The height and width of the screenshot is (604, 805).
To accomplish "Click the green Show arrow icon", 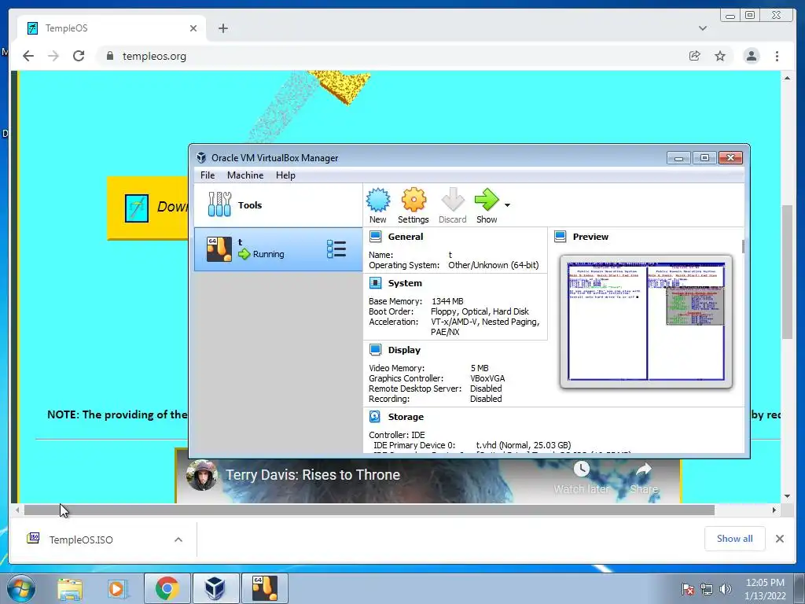I will 486,200.
